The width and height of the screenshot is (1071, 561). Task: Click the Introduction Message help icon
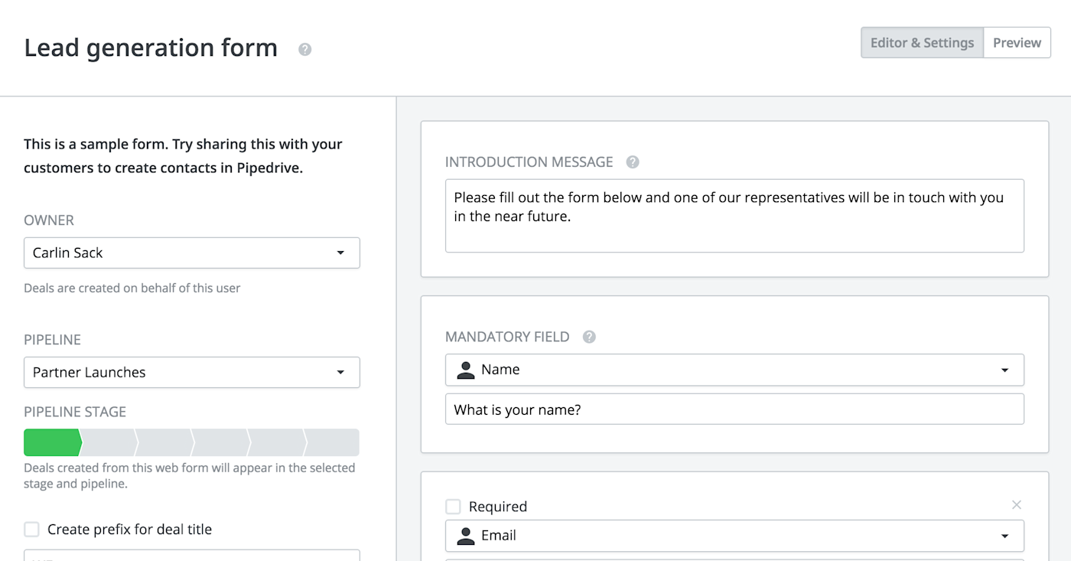pyautogui.click(x=633, y=162)
